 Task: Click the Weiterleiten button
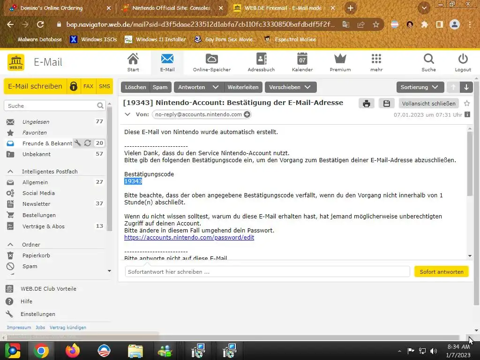[x=243, y=87]
